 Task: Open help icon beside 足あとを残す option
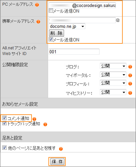(61, 149)
